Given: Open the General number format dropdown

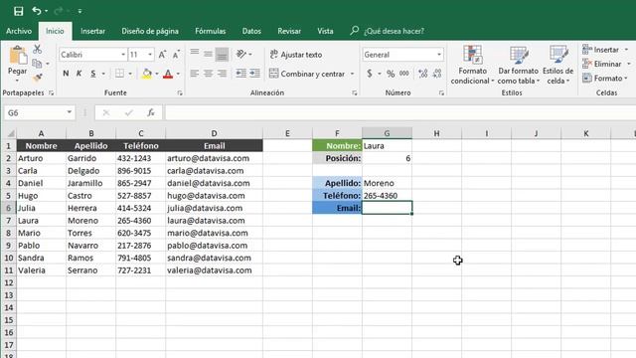Looking at the screenshot, I should tap(439, 55).
